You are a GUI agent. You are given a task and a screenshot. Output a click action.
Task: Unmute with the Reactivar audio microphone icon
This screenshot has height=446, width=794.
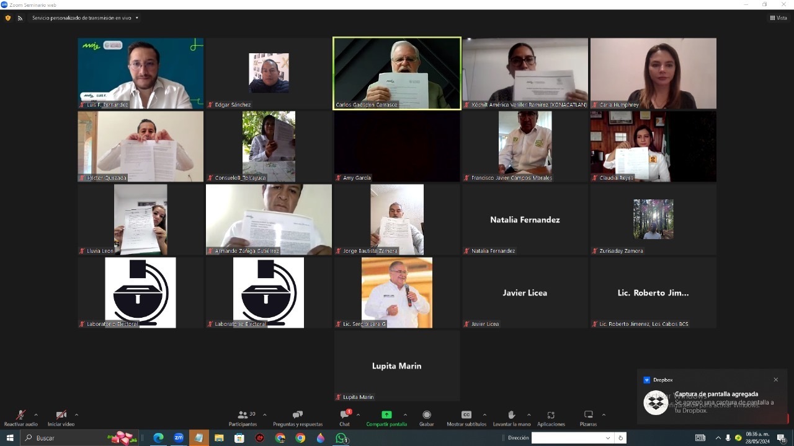20,415
